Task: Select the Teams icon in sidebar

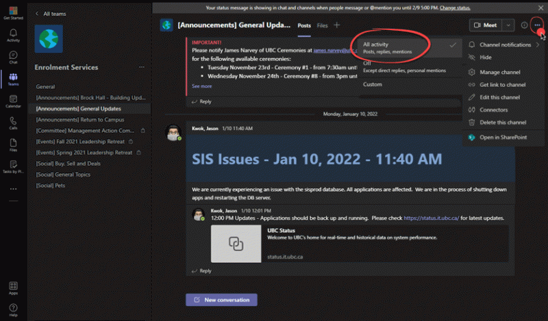Action: (13, 79)
